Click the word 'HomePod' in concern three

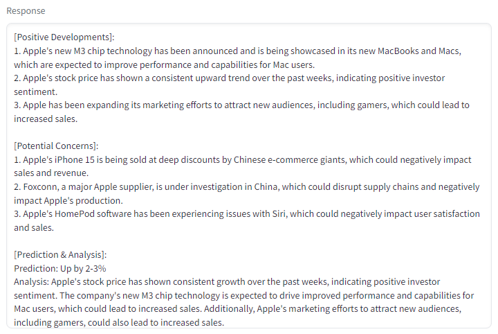tap(75, 213)
